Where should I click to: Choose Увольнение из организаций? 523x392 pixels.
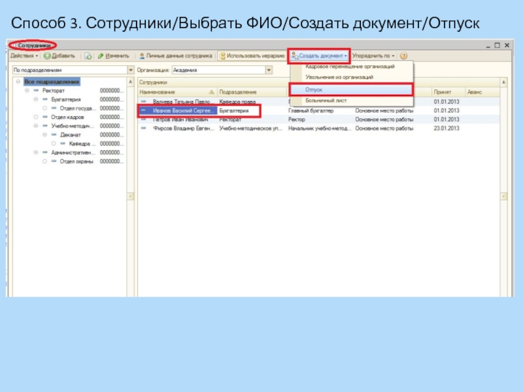click(x=339, y=78)
